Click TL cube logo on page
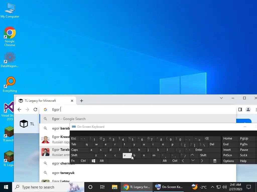 click(x=24, y=124)
